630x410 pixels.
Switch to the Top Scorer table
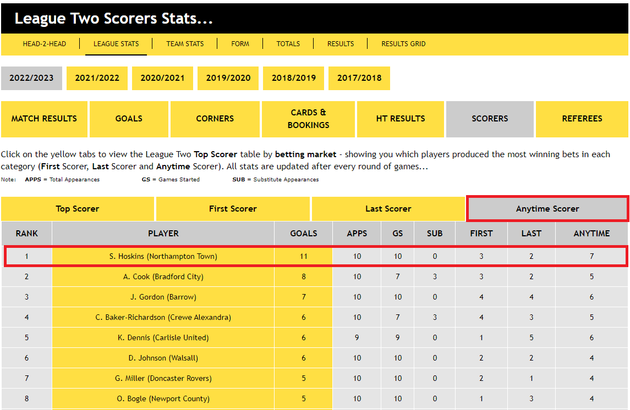(x=77, y=209)
